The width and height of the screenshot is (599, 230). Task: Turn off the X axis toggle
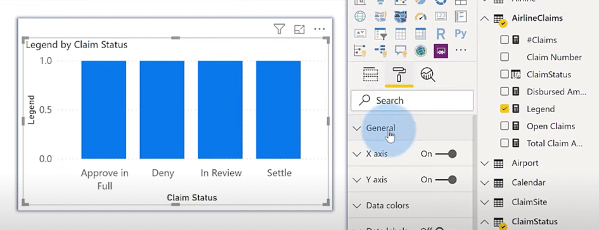coord(446,154)
